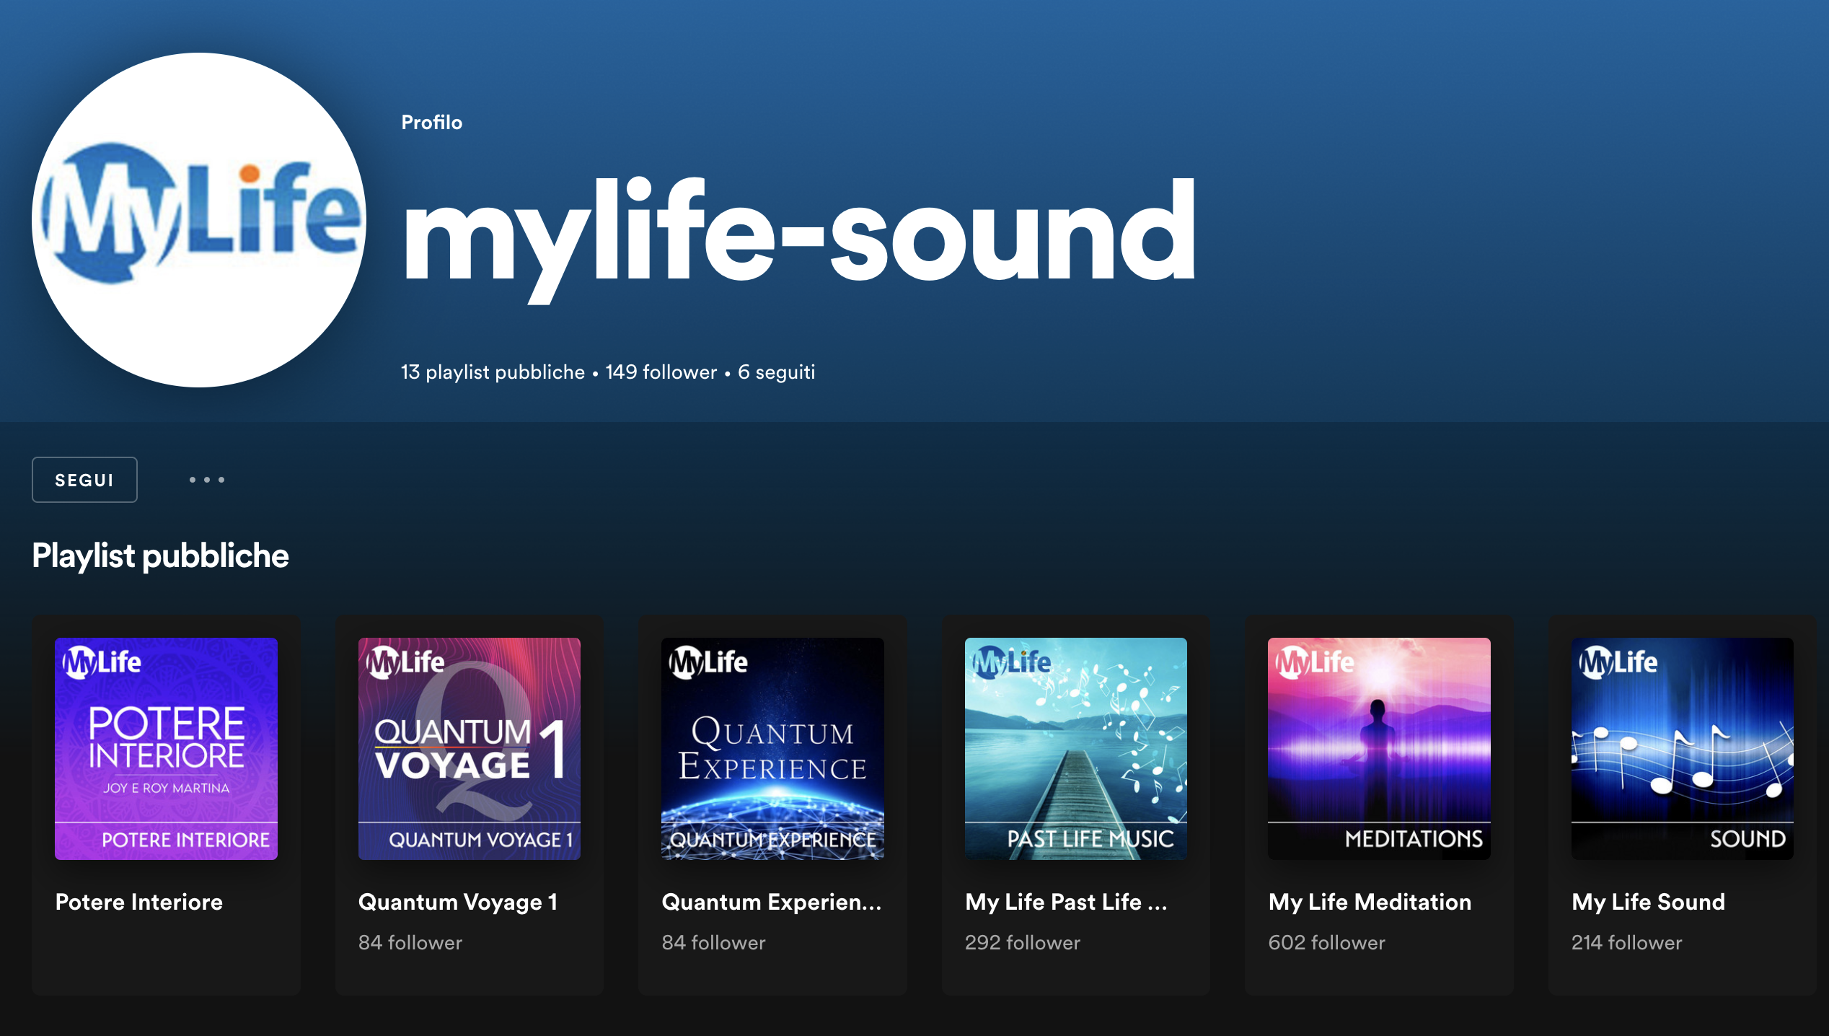Open the Quantum Voyage 1 playlist cover
Viewport: 1829px width, 1036px height.
pos(470,748)
